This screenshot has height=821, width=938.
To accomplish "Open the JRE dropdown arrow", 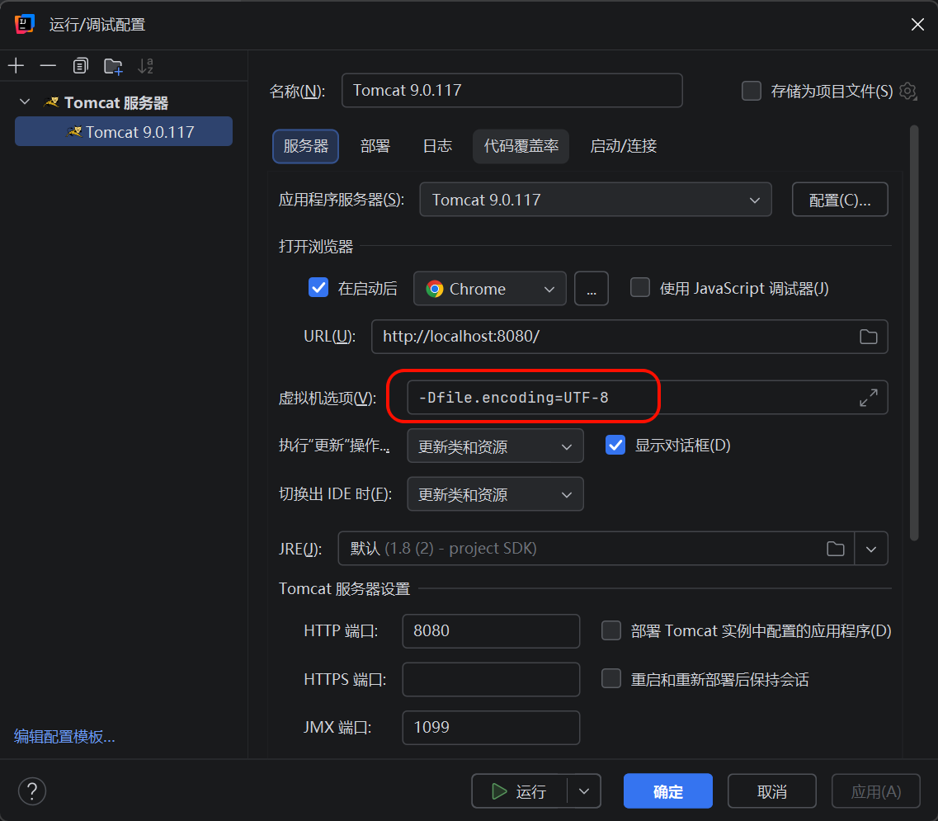I will click(x=871, y=549).
